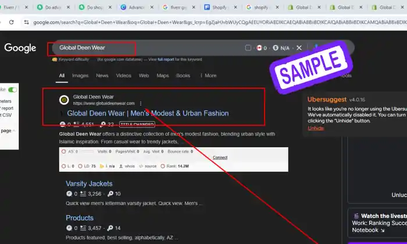Click the L: 0 circle icon
407x244 pixels.
tap(64, 166)
